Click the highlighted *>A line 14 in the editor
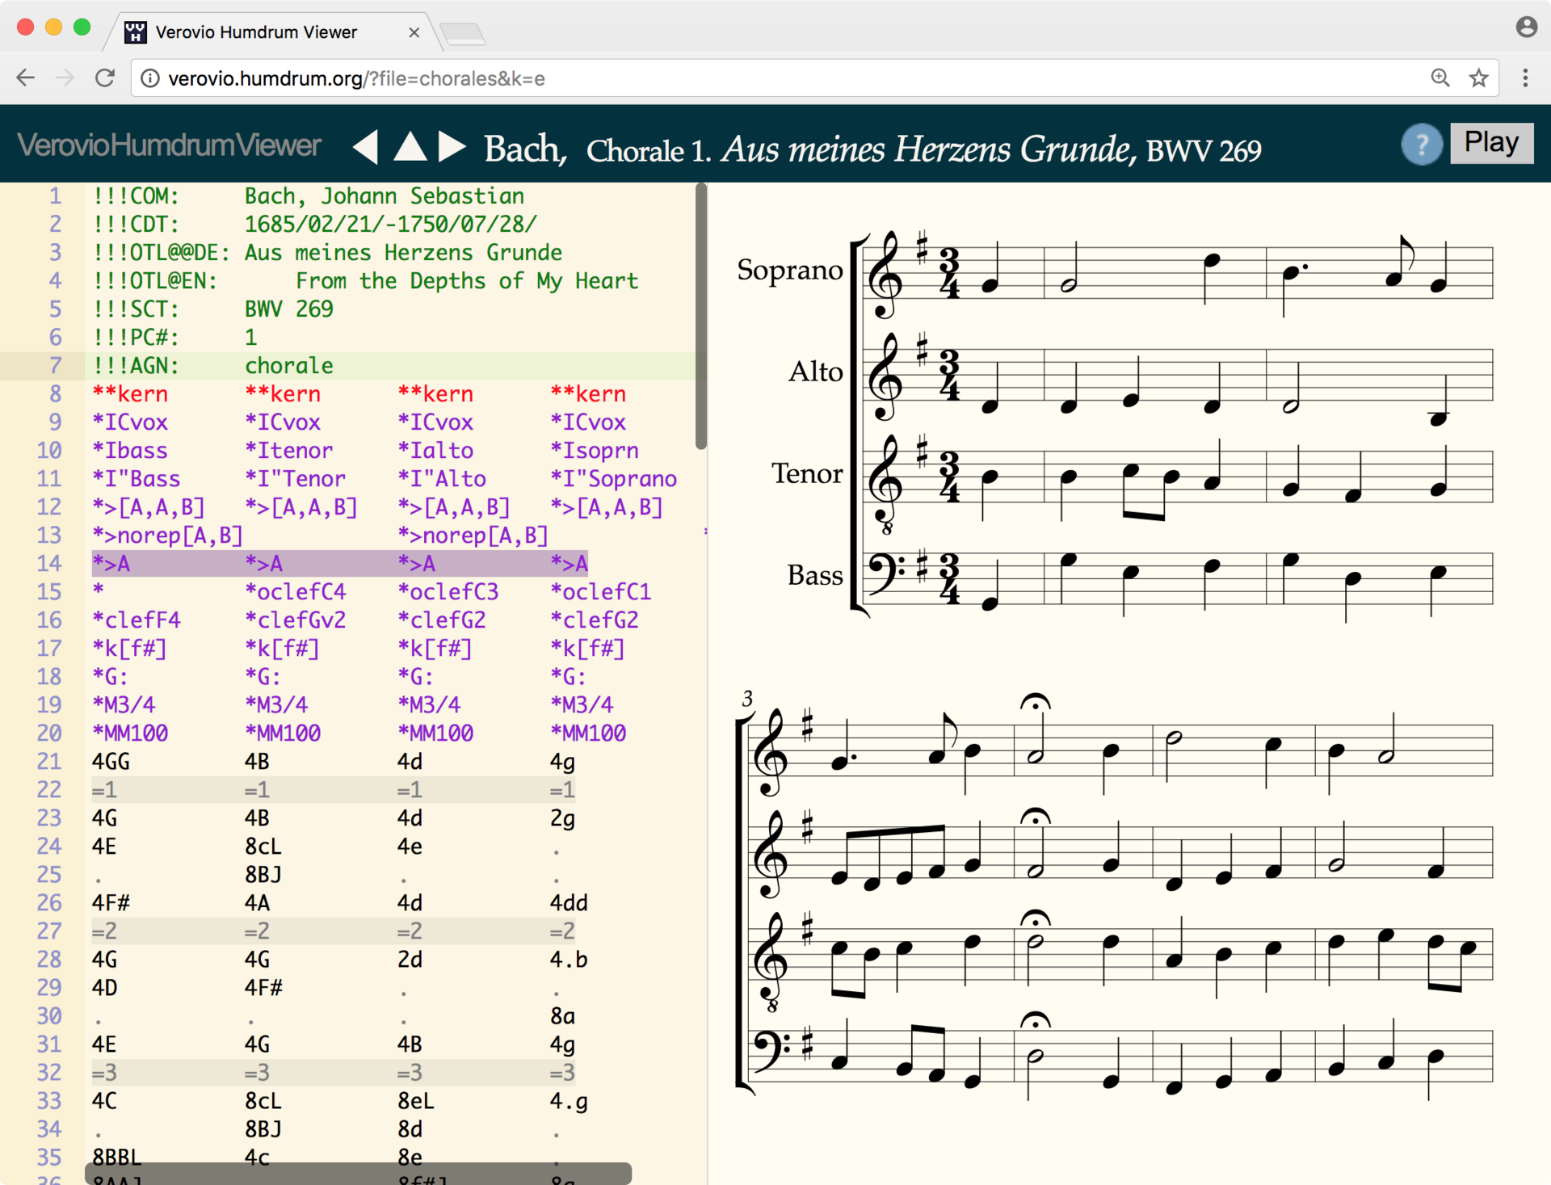This screenshot has height=1185, width=1551. [339, 564]
